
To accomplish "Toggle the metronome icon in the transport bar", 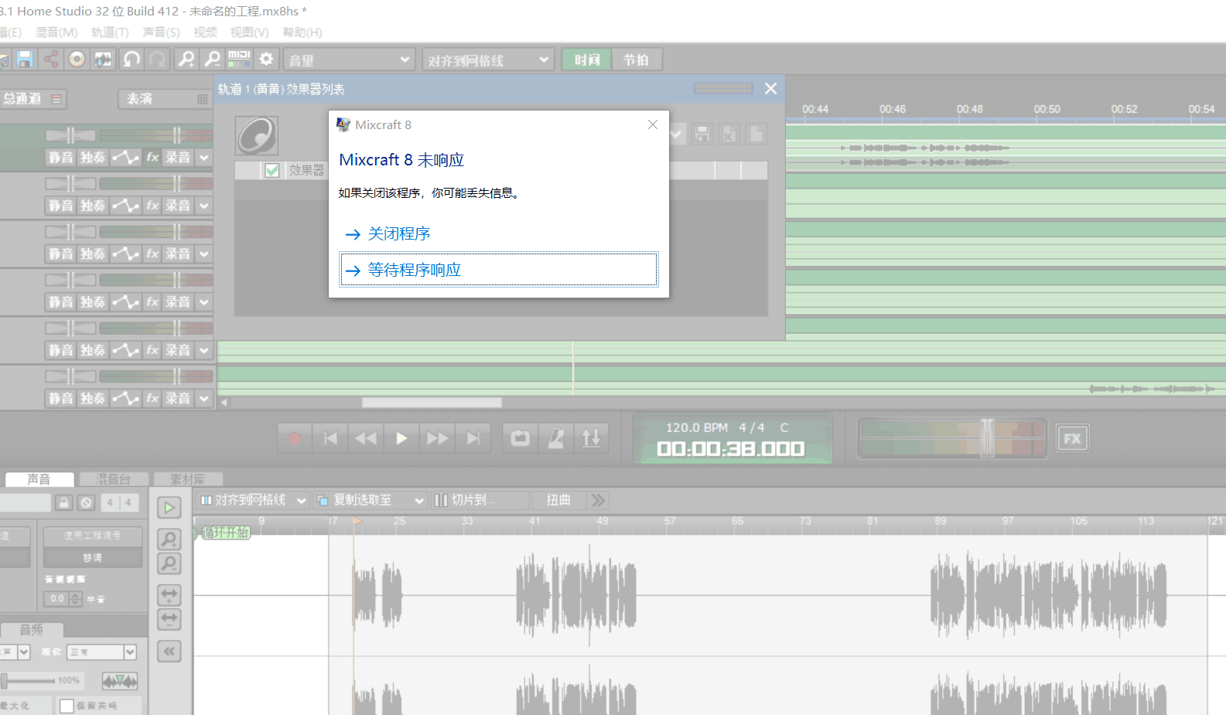I will tap(556, 438).
